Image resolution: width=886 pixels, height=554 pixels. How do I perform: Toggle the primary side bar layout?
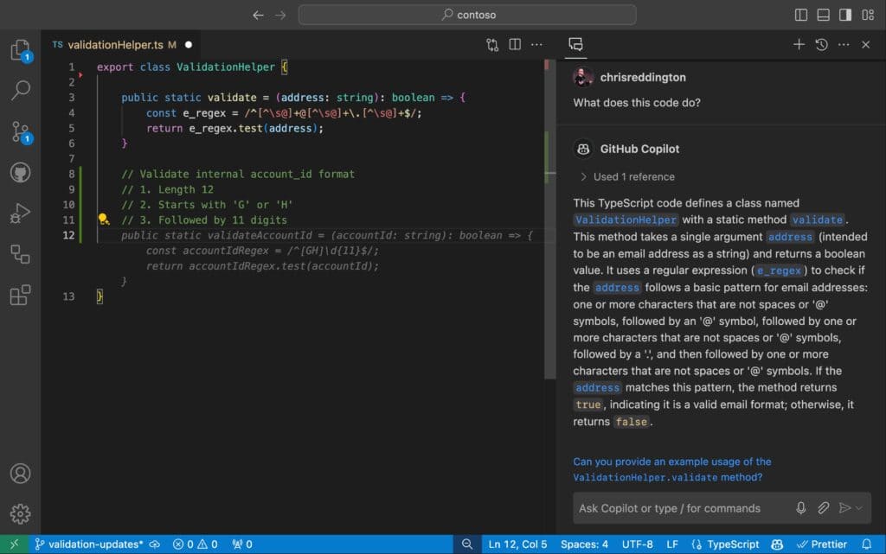(x=801, y=15)
